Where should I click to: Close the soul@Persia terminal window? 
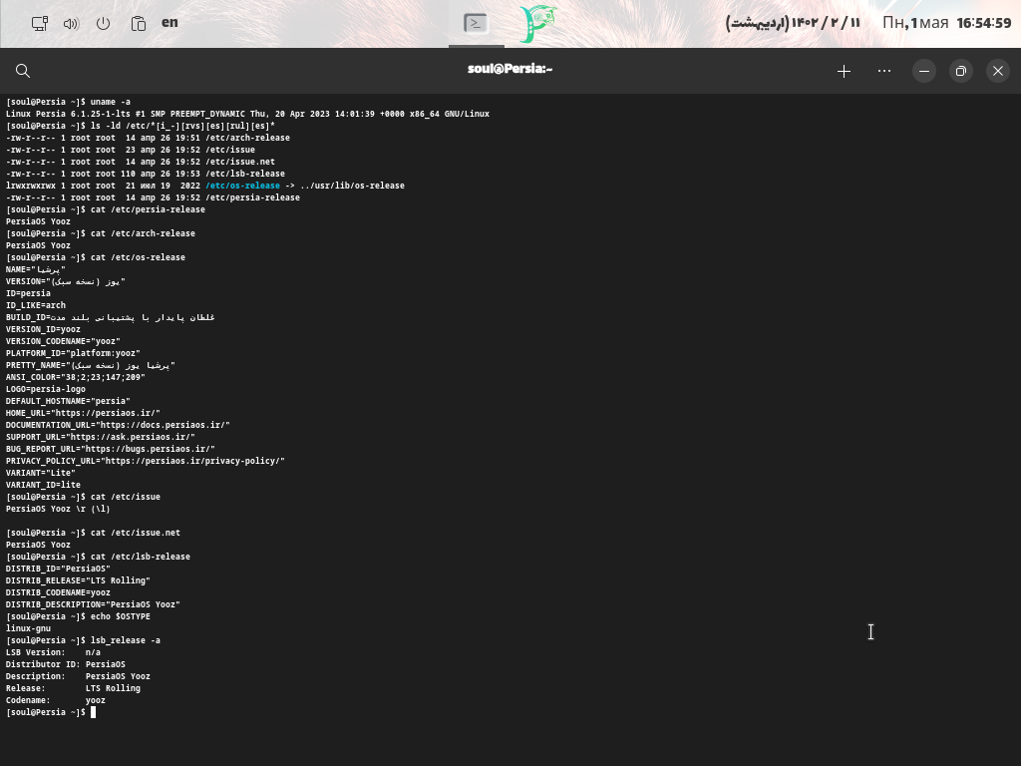[x=997, y=71]
